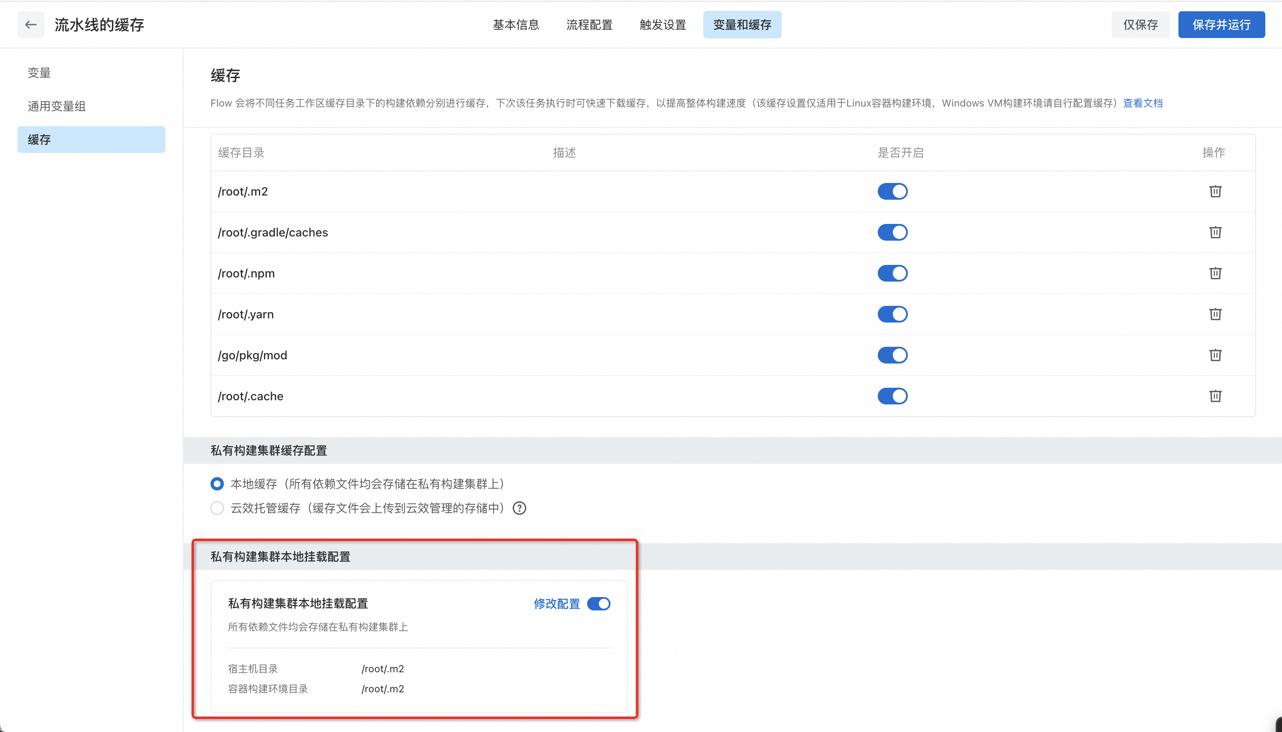1282x732 pixels.
Task: Delete the /root/.yarn cache entry
Action: click(x=1215, y=314)
